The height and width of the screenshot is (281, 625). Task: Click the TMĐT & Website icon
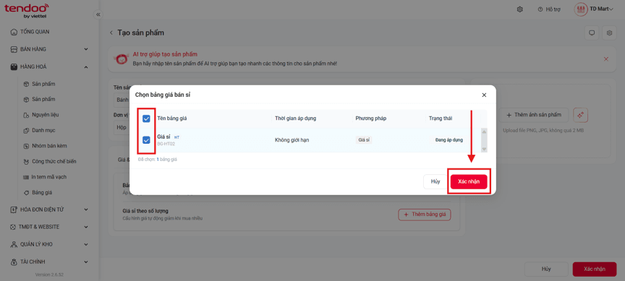(14, 227)
